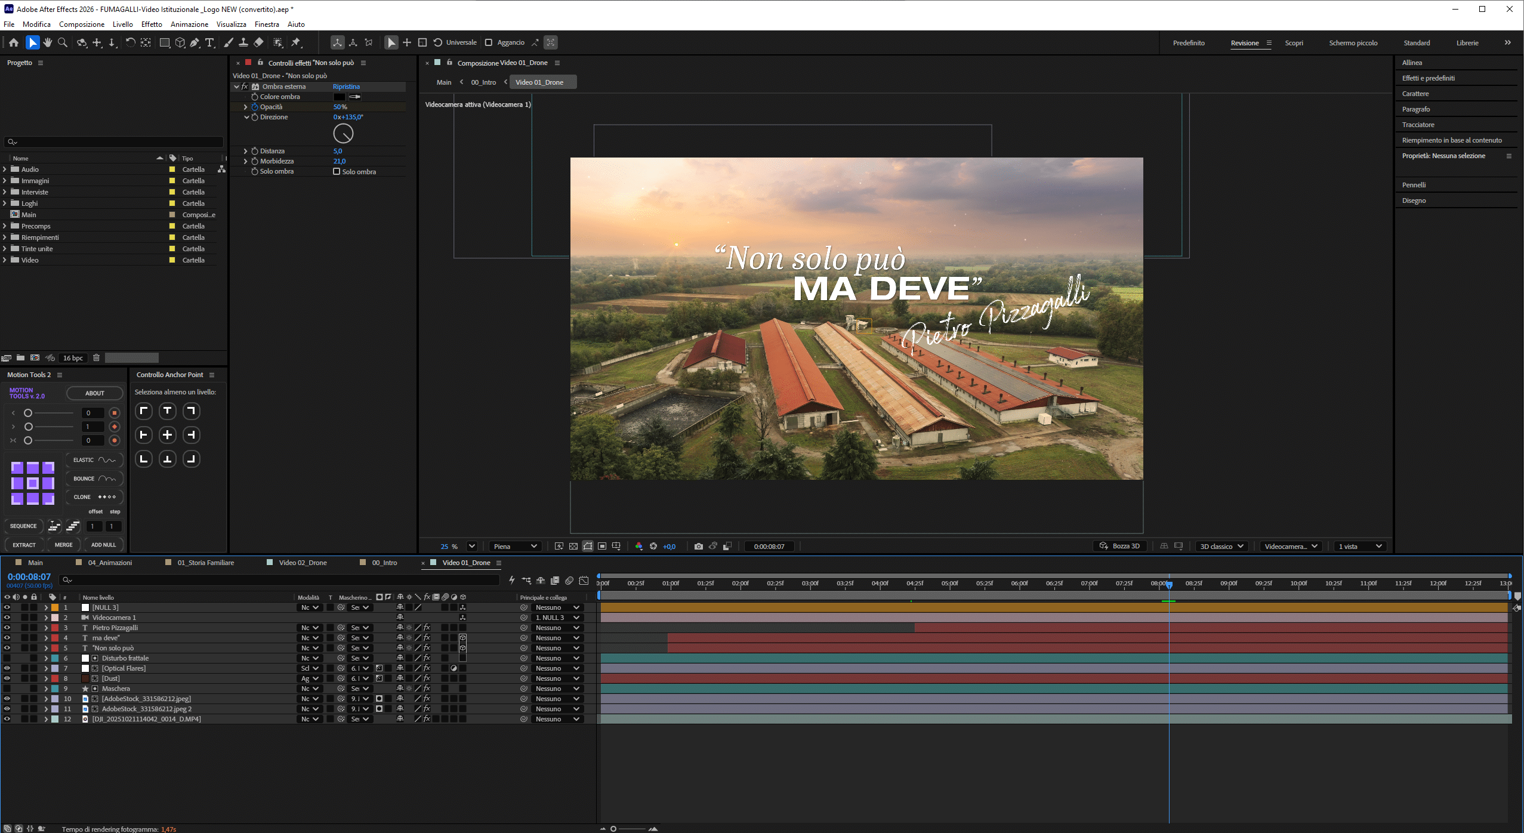
Task: Set anchor point to top-left corner
Action: 144,411
